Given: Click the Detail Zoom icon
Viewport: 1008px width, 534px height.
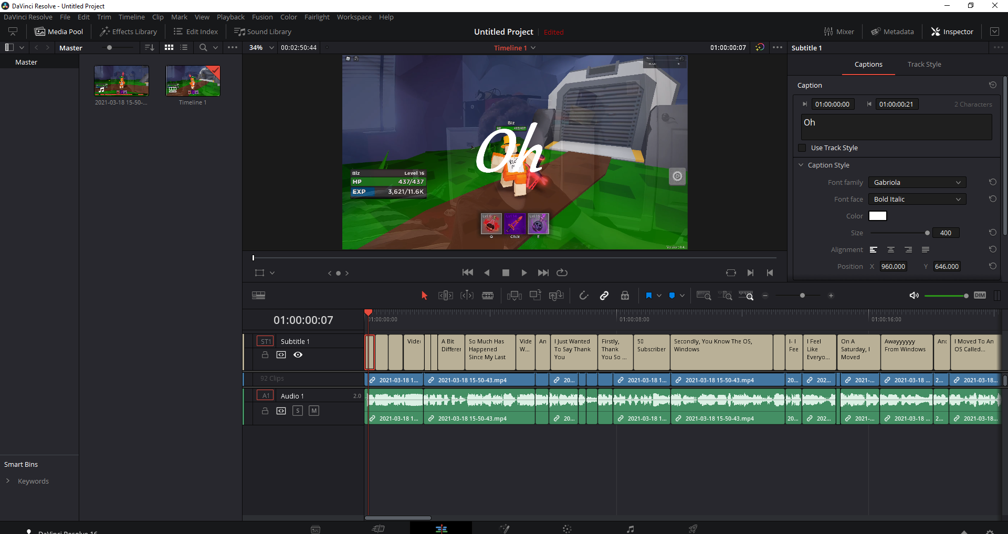Looking at the screenshot, I should 725,296.
